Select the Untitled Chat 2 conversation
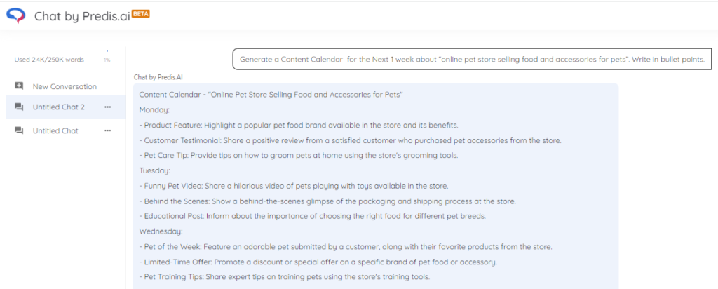 [x=65, y=107]
